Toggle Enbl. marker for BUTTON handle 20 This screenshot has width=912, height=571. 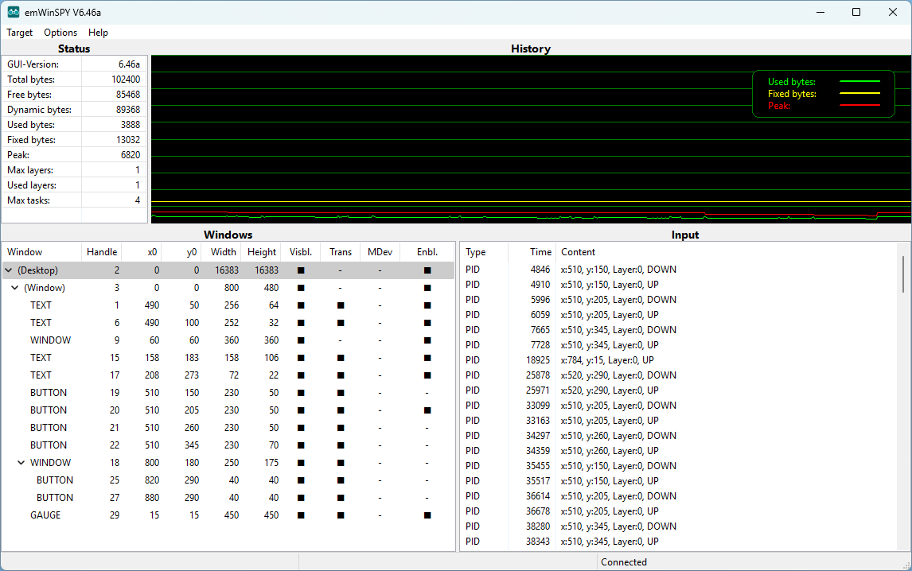(427, 410)
